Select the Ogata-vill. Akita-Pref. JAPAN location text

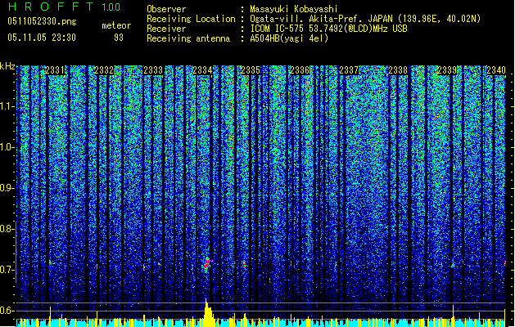coord(365,19)
